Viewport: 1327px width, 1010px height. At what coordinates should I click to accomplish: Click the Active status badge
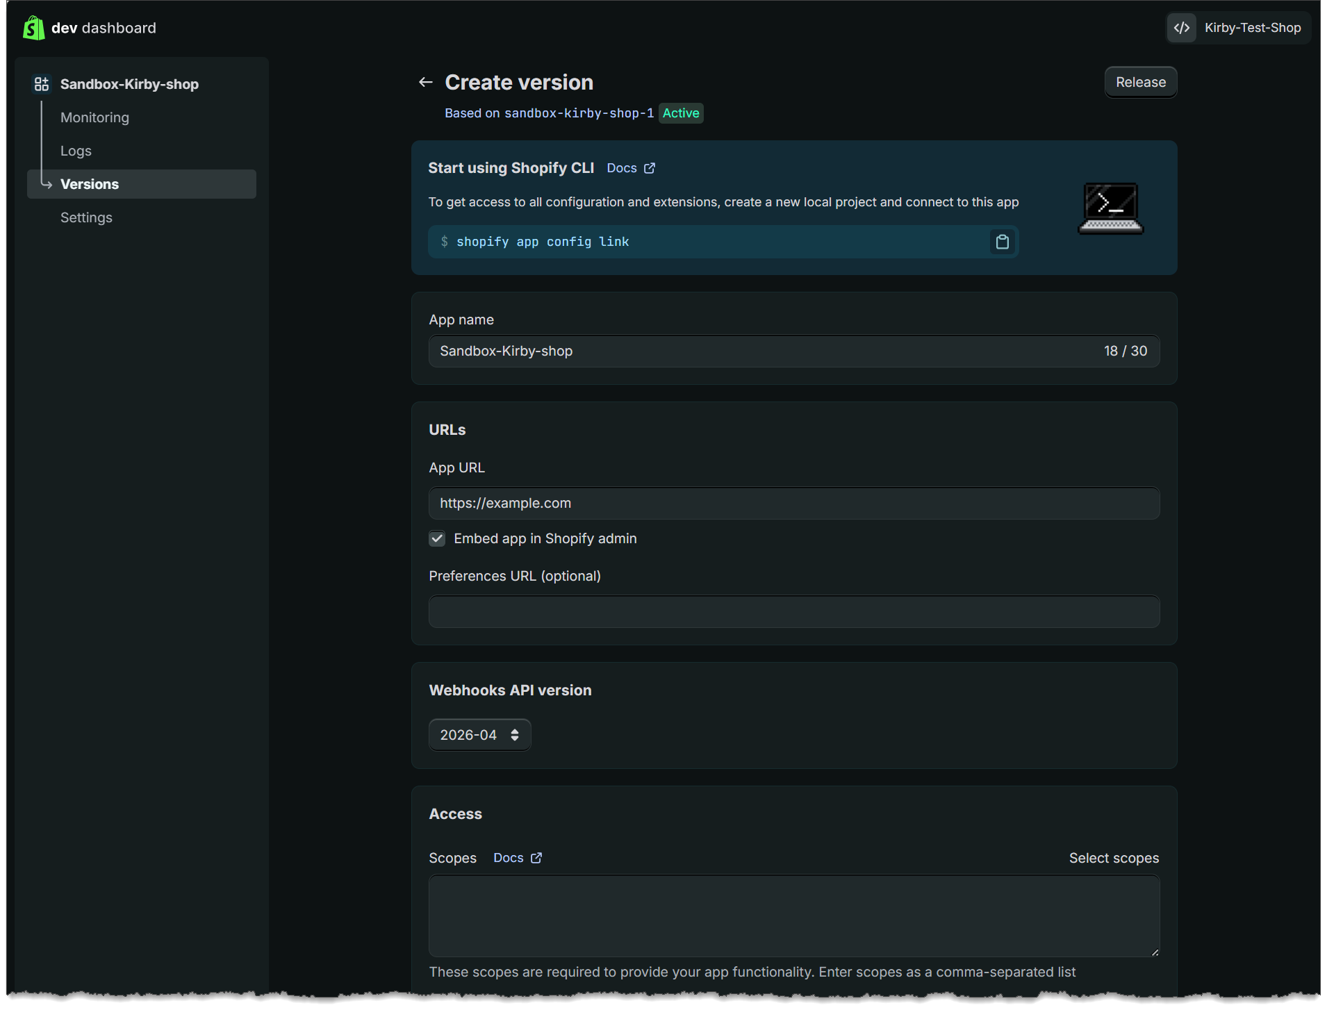click(681, 113)
